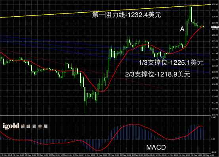This screenshot has width=219, height=157.
Task: Click the igold logo watermark
Action: (11, 126)
